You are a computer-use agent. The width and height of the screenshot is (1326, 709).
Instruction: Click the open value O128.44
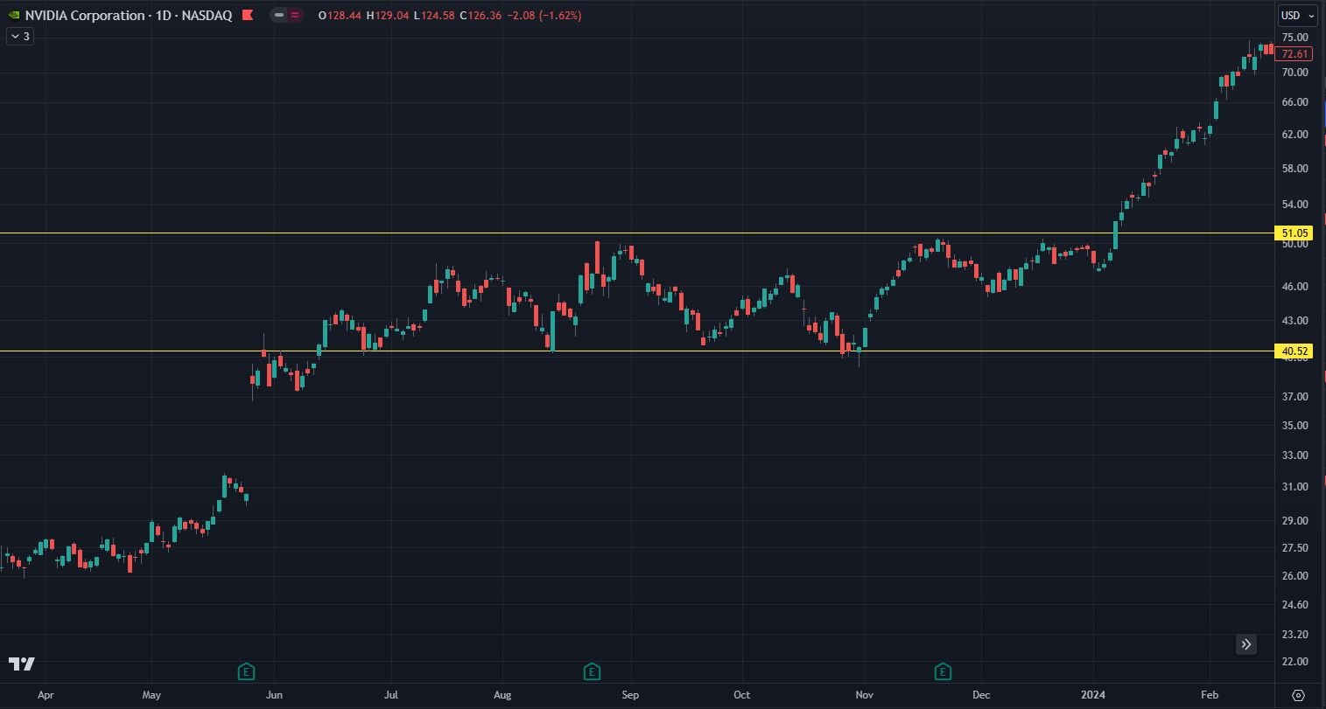click(340, 16)
